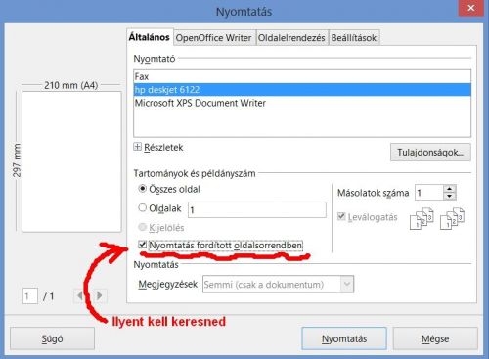
Task: Click the Másolatok száma field
Action: pyautogui.click(x=429, y=193)
